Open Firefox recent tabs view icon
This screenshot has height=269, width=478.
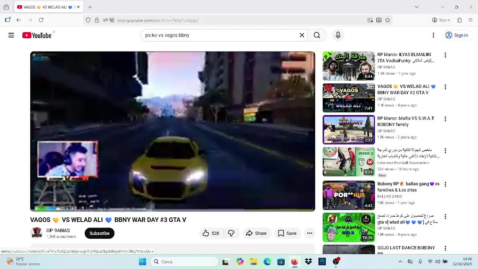pyautogui.click(x=6, y=7)
